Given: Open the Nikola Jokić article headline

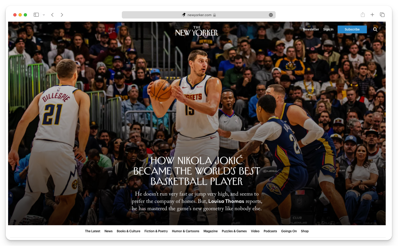Looking at the screenshot, I should pyautogui.click(x=197, y=171).
